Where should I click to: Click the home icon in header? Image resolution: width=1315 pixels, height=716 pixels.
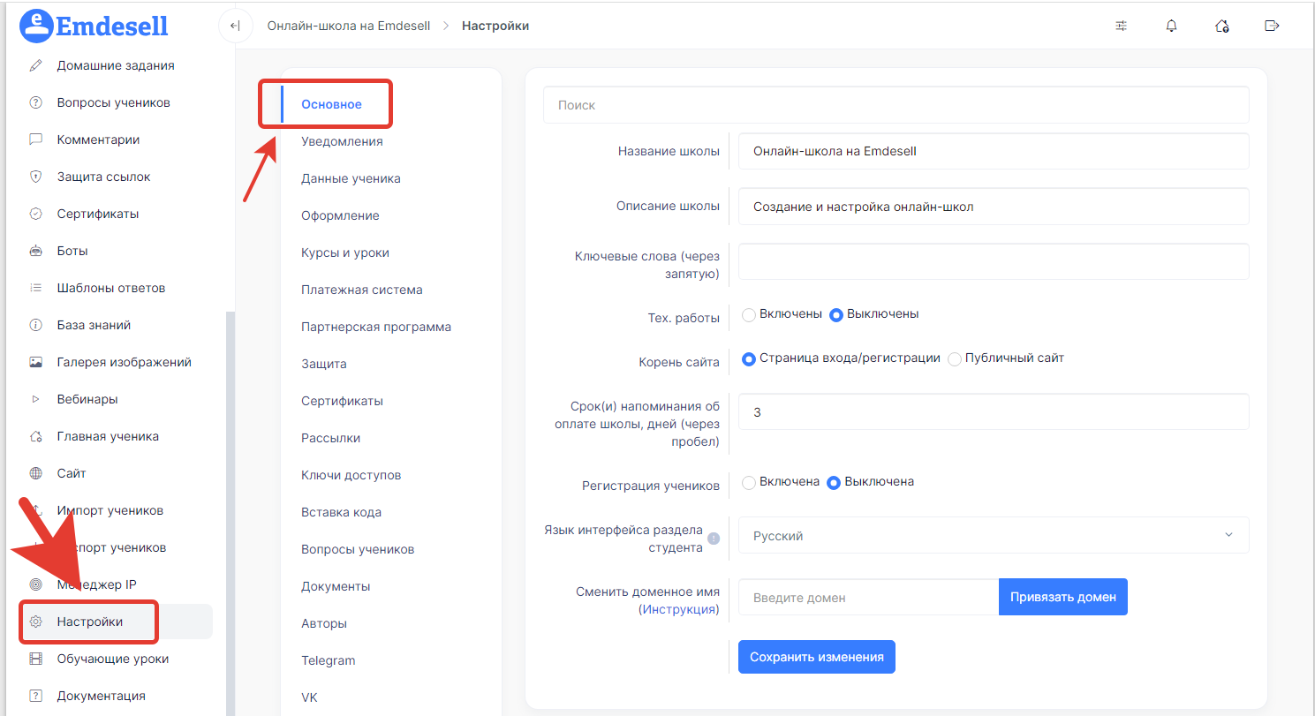coord(1222,26)
